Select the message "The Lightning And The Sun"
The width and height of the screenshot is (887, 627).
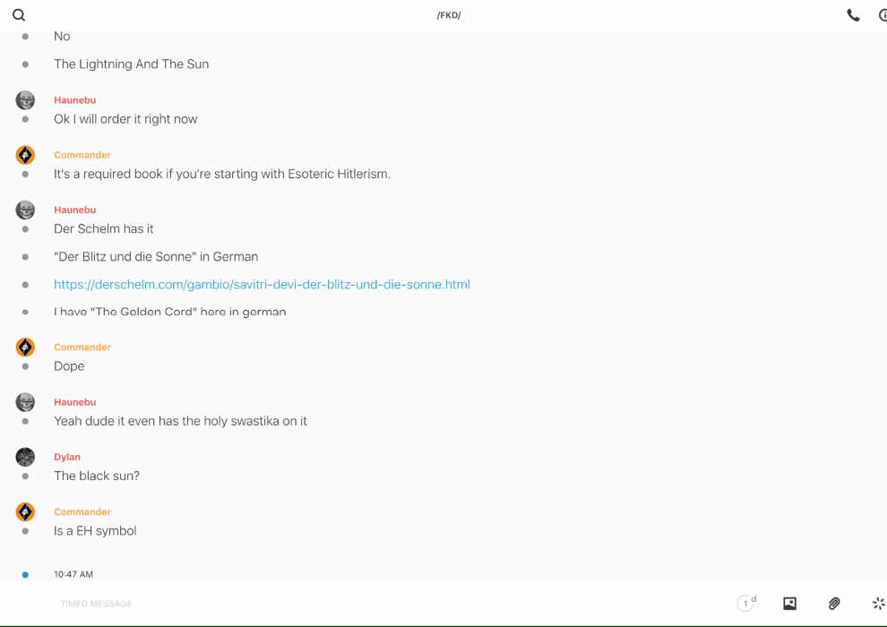click(131, 64)
